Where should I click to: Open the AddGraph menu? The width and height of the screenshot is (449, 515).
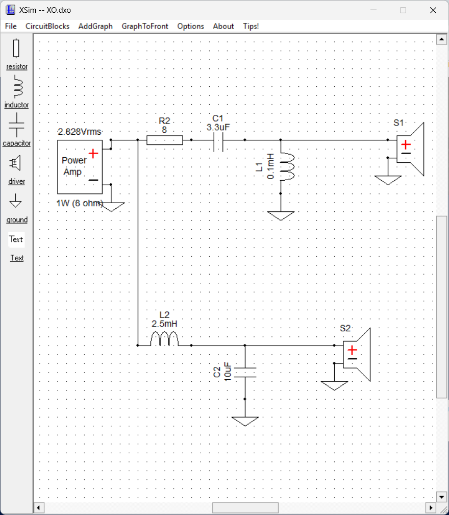click(95, 26)
